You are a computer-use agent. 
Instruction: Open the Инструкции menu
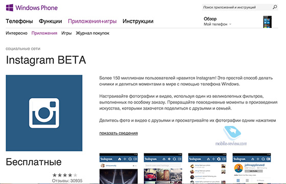(138, 21)
